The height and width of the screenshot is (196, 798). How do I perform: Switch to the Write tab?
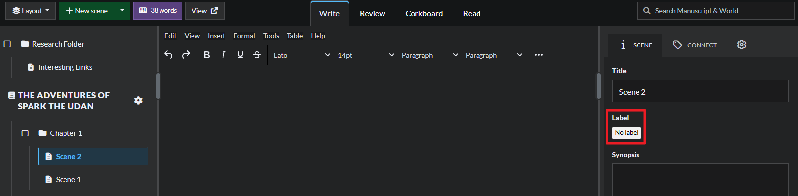[329, 14]
